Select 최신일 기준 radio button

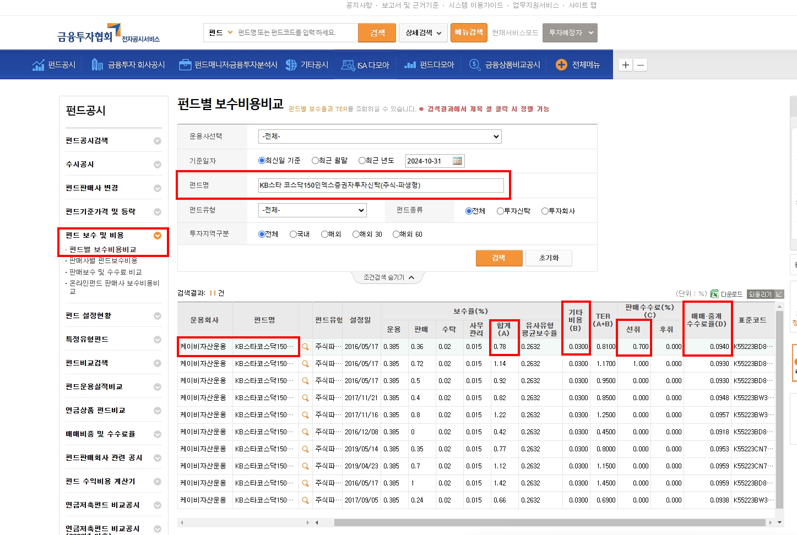click(262, 161)
